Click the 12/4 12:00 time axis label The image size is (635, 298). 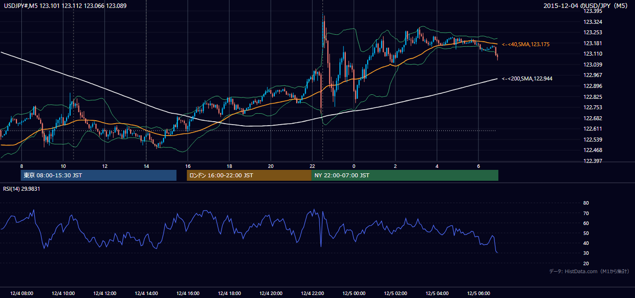(104, 293)
